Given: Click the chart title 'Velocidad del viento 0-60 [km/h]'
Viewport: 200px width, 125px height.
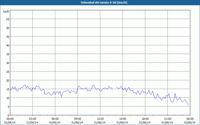Looking at the screenshot, I should [x=104, y=2].
